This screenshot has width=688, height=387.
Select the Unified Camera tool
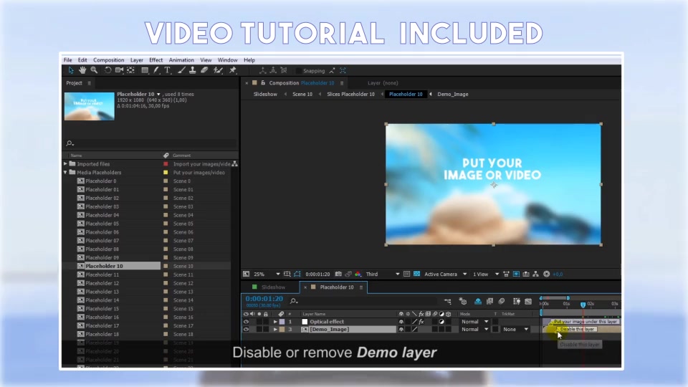119,70
